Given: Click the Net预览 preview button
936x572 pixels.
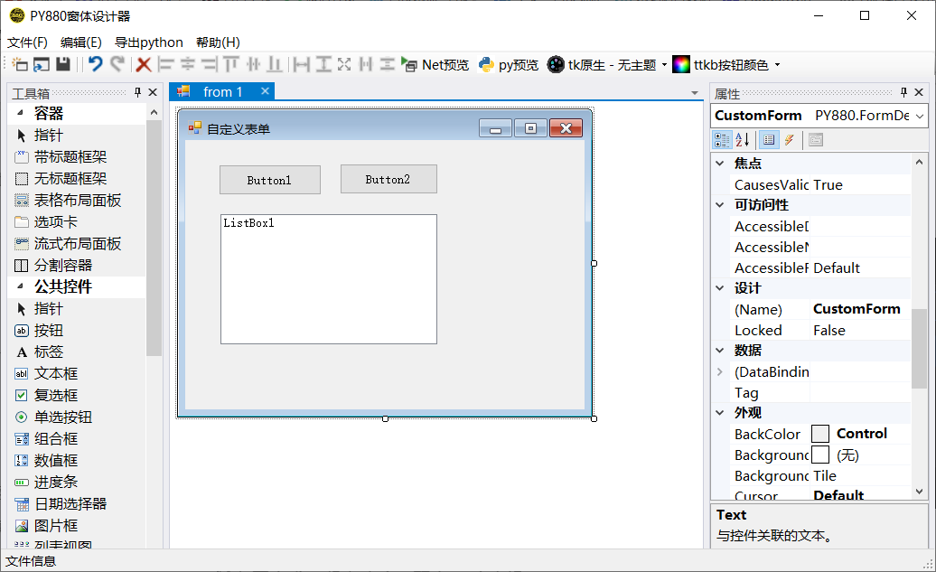Looking at the screenshot, I should (435, 65).
